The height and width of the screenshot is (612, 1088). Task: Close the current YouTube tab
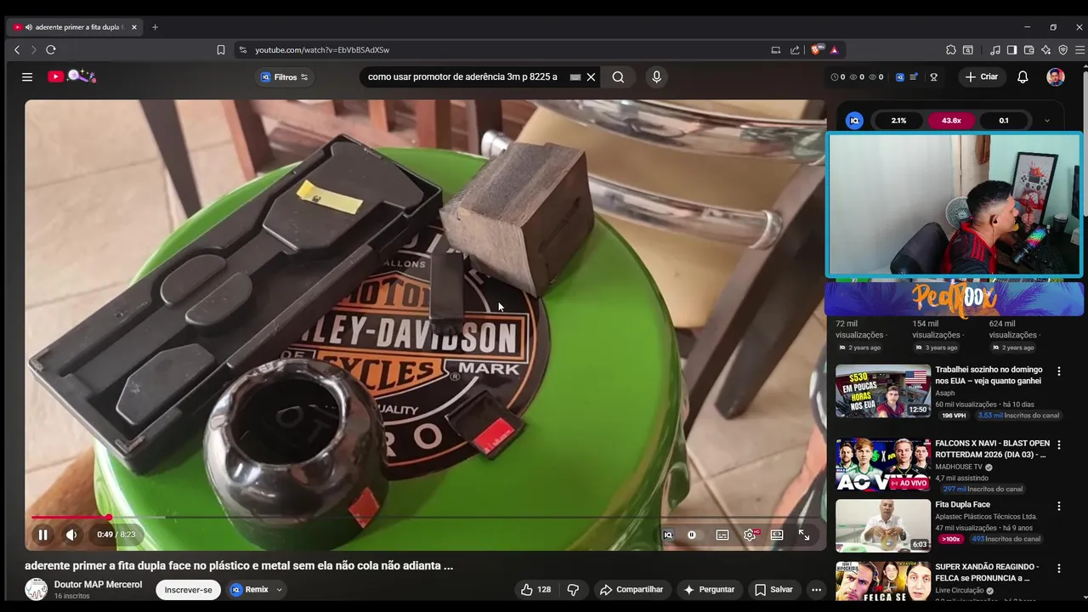[133, 27]
